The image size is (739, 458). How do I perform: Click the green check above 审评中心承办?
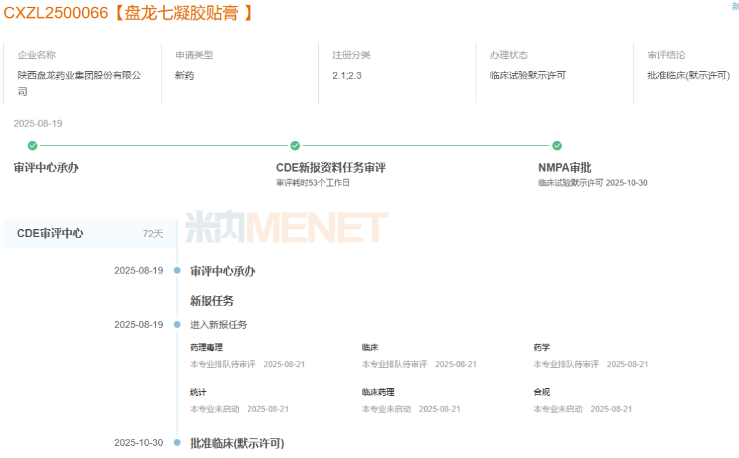click(33, 146)
